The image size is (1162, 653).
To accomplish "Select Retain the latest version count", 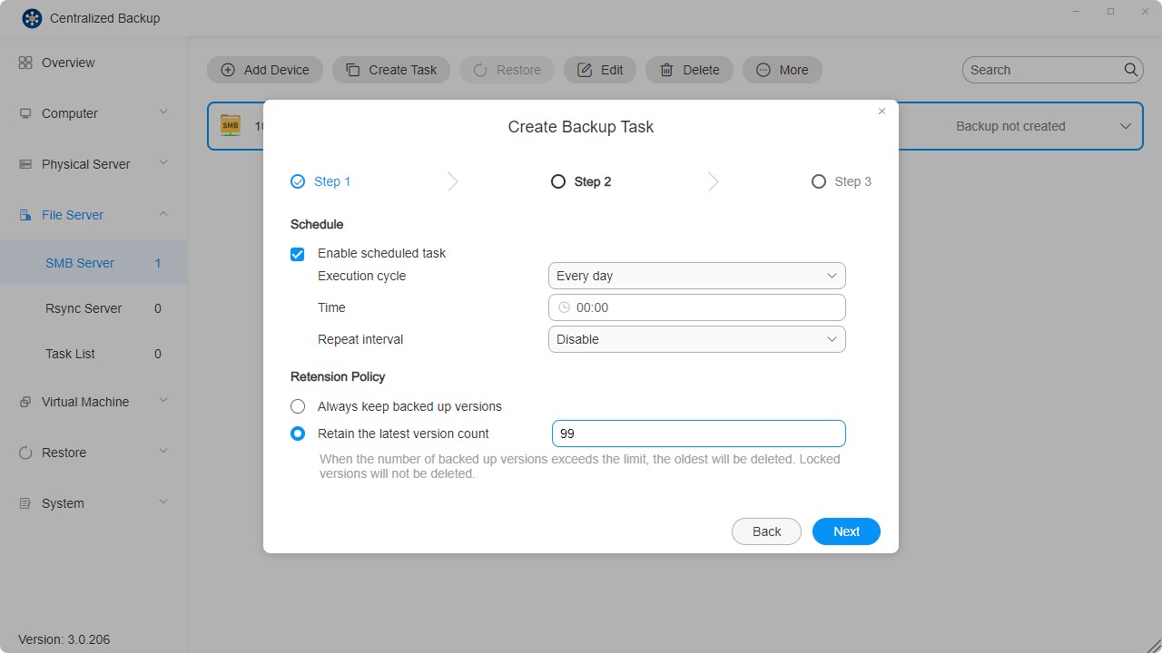I will (297, 434).
